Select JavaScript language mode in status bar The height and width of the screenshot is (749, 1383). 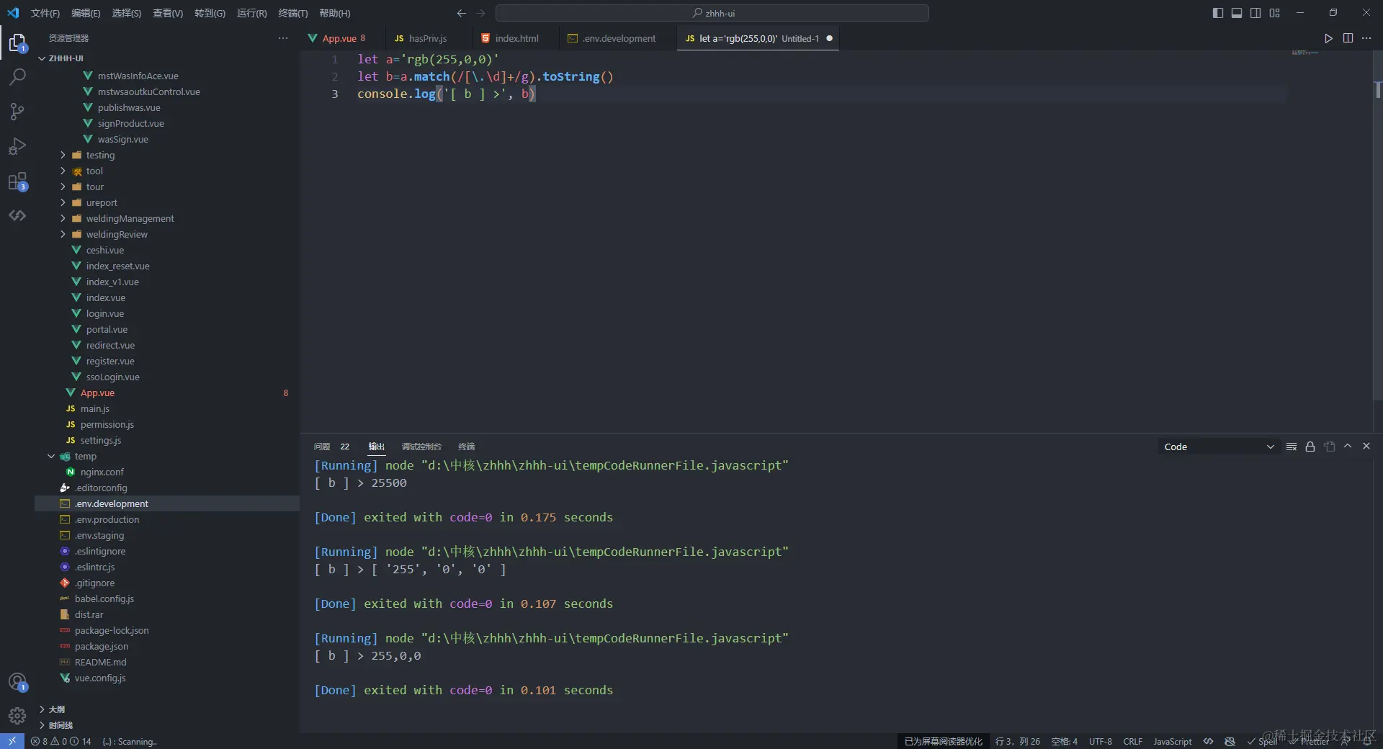click(x=1172, y=741)
